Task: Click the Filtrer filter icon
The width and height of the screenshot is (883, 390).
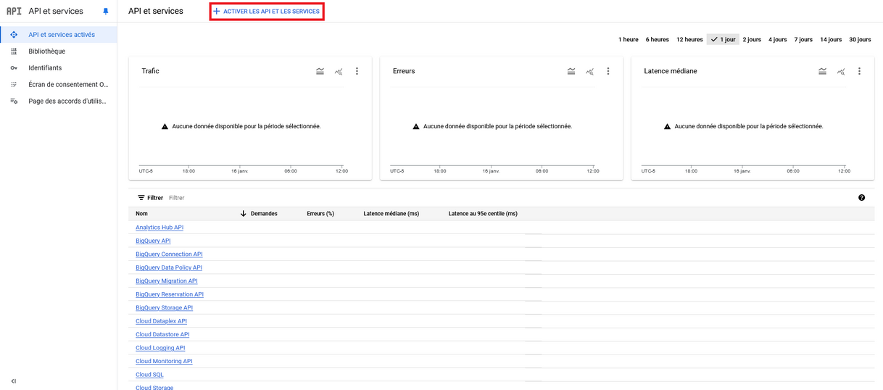Action: pos(141,198)
